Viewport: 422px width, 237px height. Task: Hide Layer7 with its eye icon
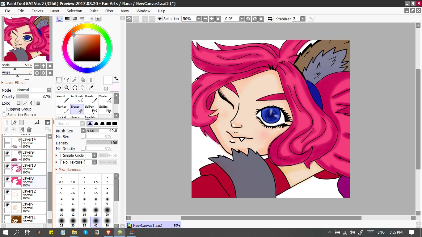pyautogui.click(x=7, y=205)
